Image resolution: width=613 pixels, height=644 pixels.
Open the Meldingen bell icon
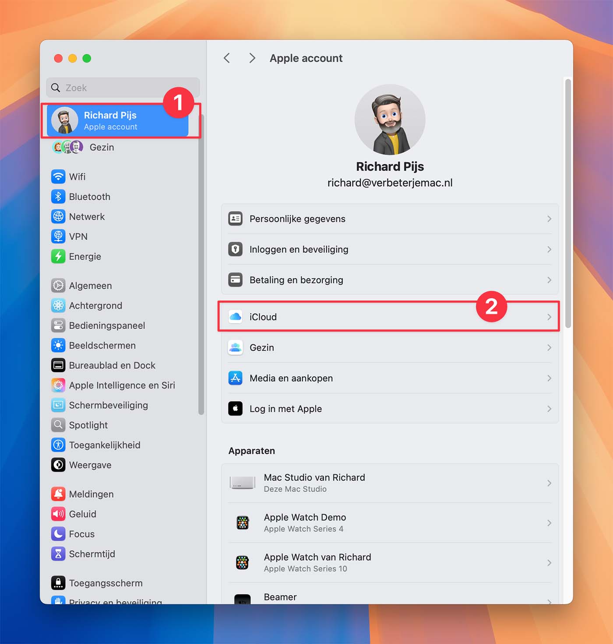point(58,494)
